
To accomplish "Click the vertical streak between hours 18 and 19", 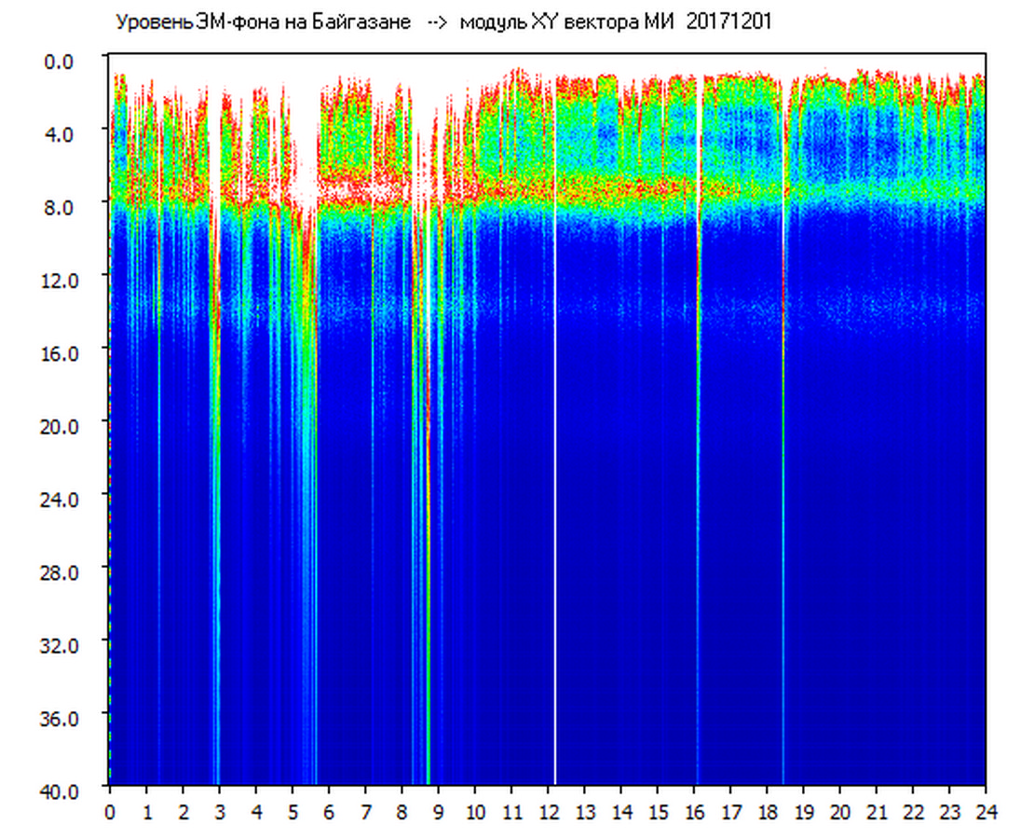I will 783,466.
